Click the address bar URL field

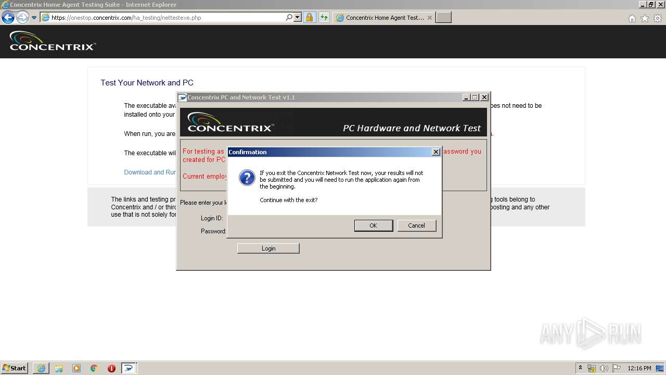pyautogui.click(x=166, y=18)
